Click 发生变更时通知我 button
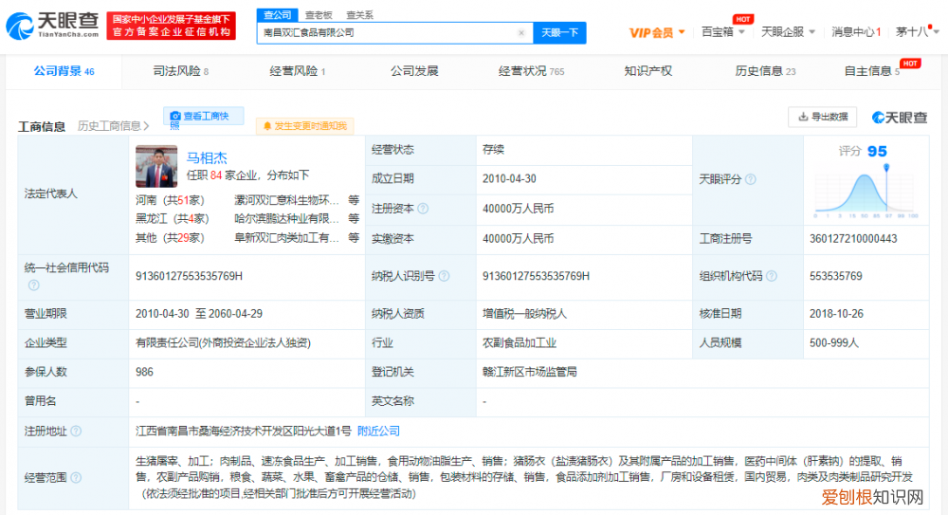 (305, 126)
